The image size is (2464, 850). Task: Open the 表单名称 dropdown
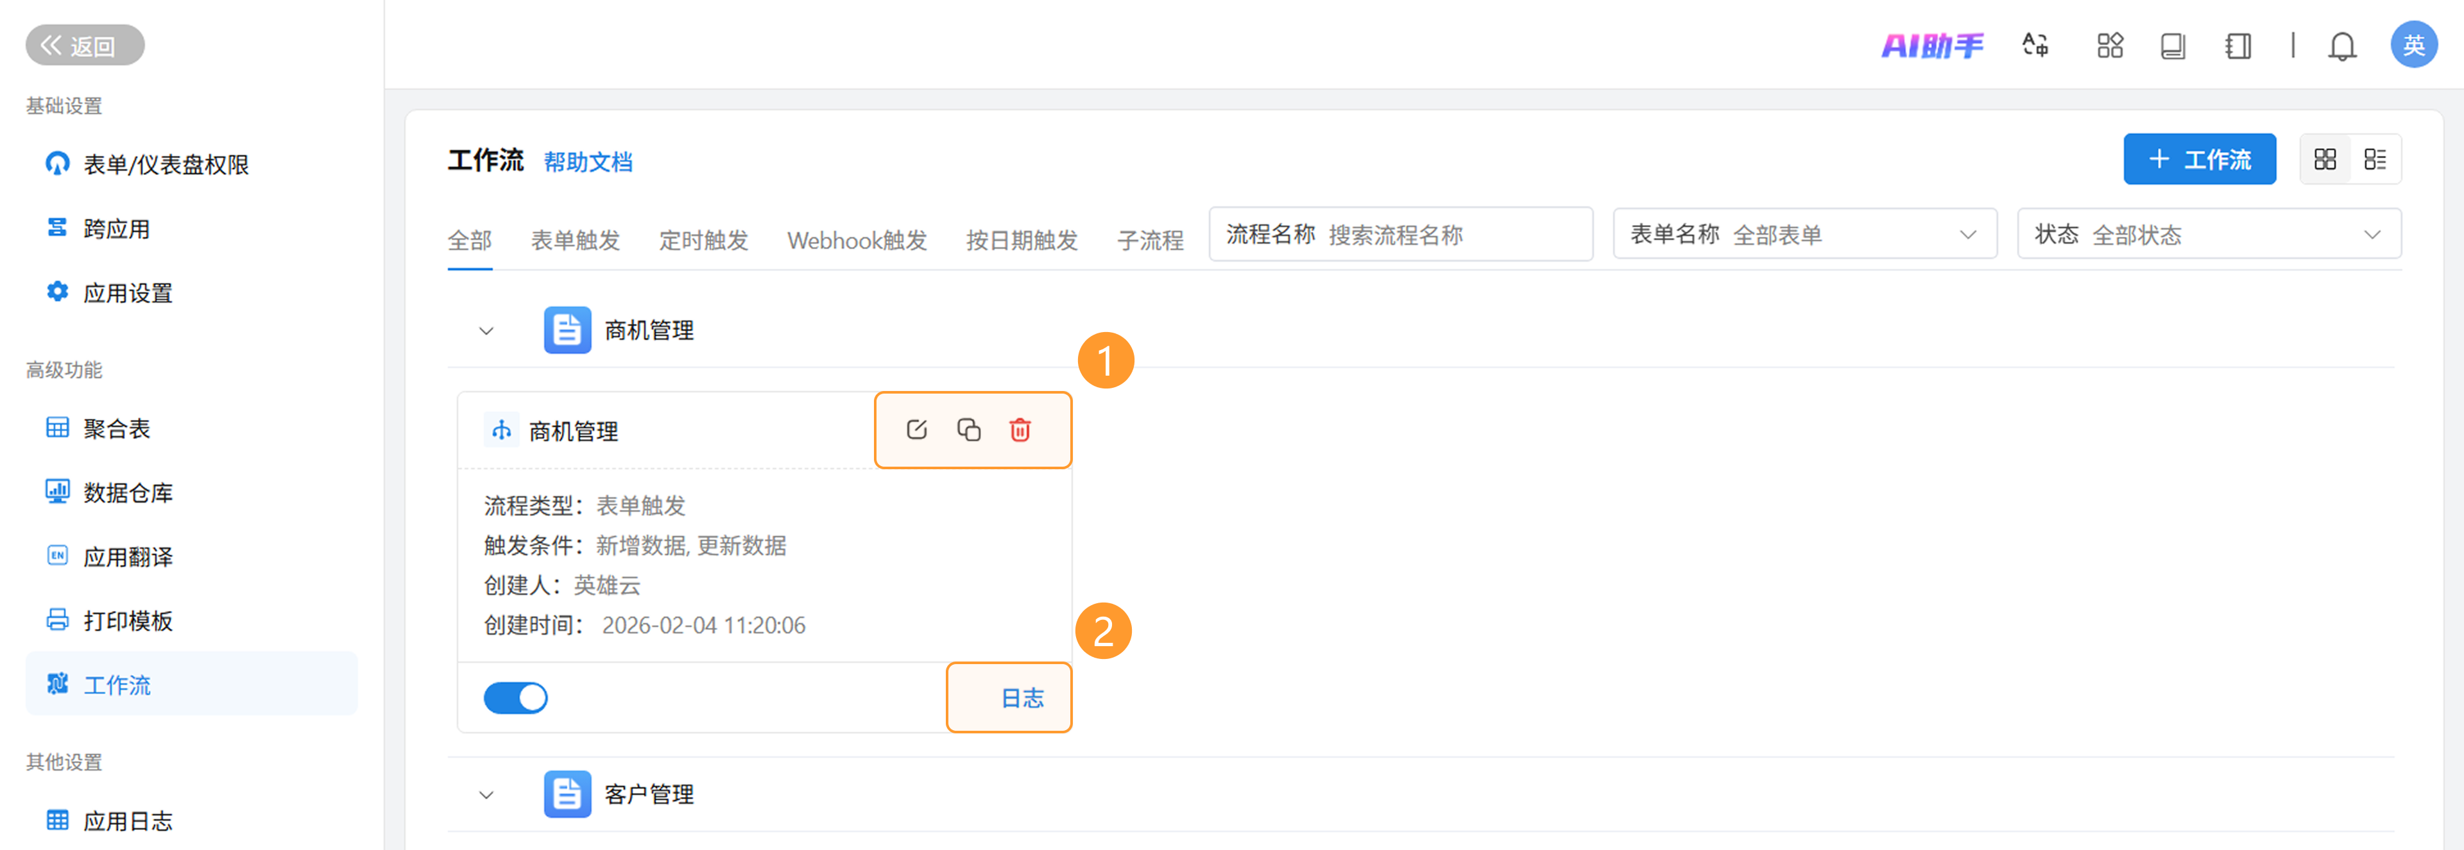click(x=1804, y=235)
